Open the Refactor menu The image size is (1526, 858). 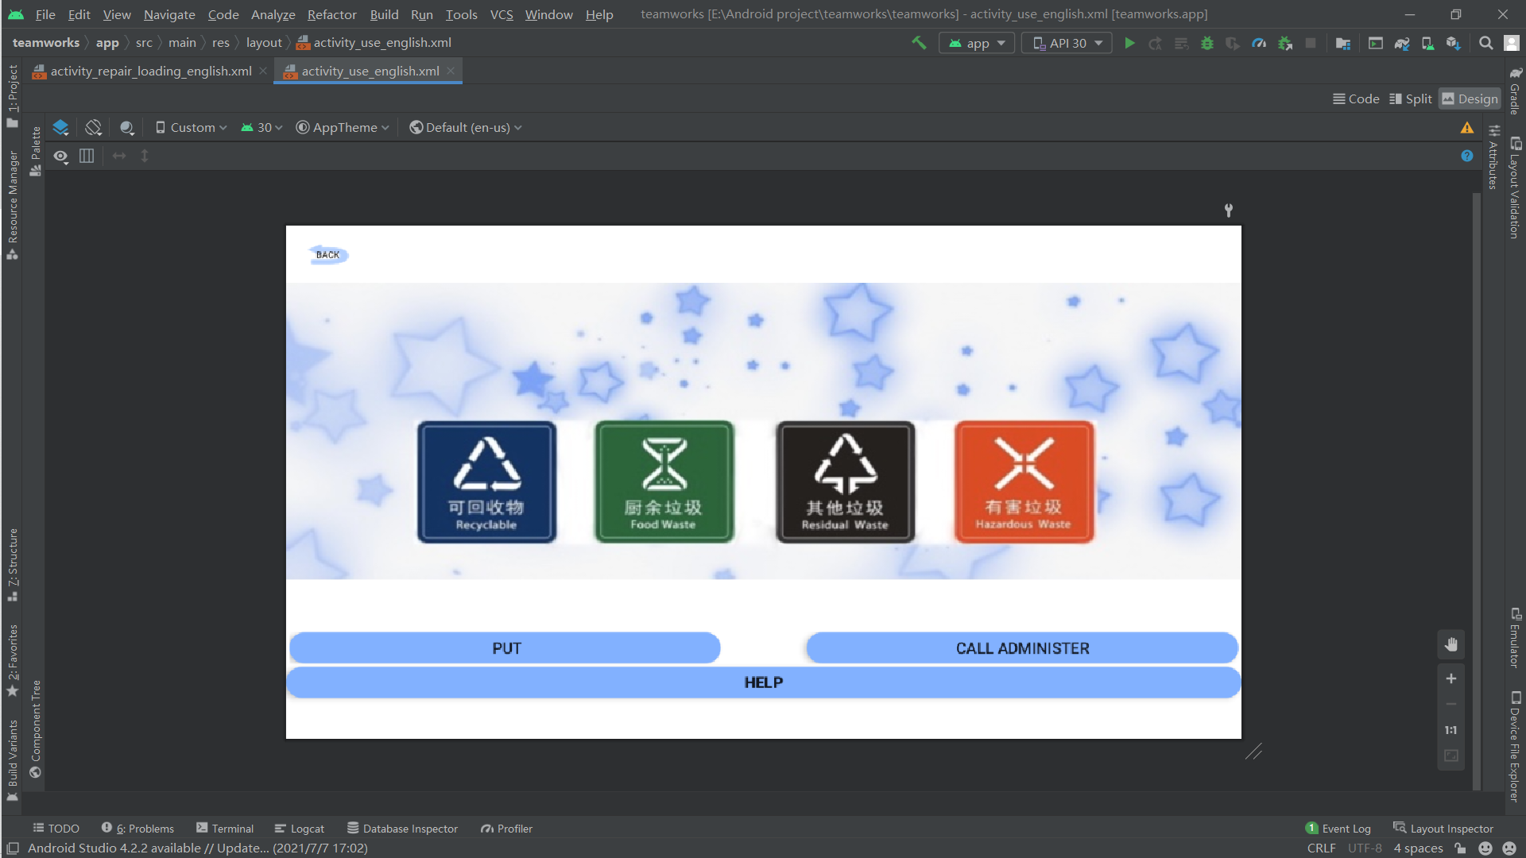331,14
